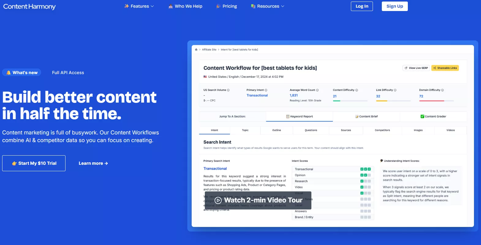The height and width of the screenshot is (245, 481).
Task: Switch to the Images sub-tab
Action: [418, 130]
